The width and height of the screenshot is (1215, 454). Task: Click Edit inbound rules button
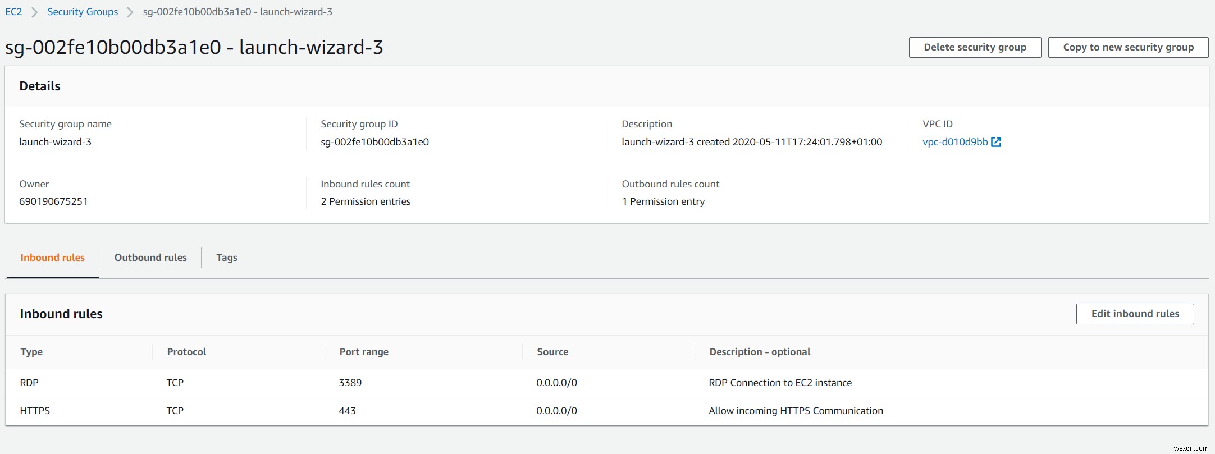pyautogui.click(x=1135, y=314)
